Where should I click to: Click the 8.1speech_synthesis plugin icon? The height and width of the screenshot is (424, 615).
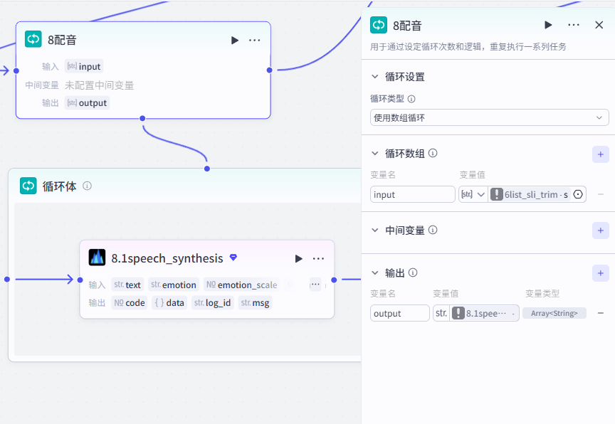[x=97, y=258]
